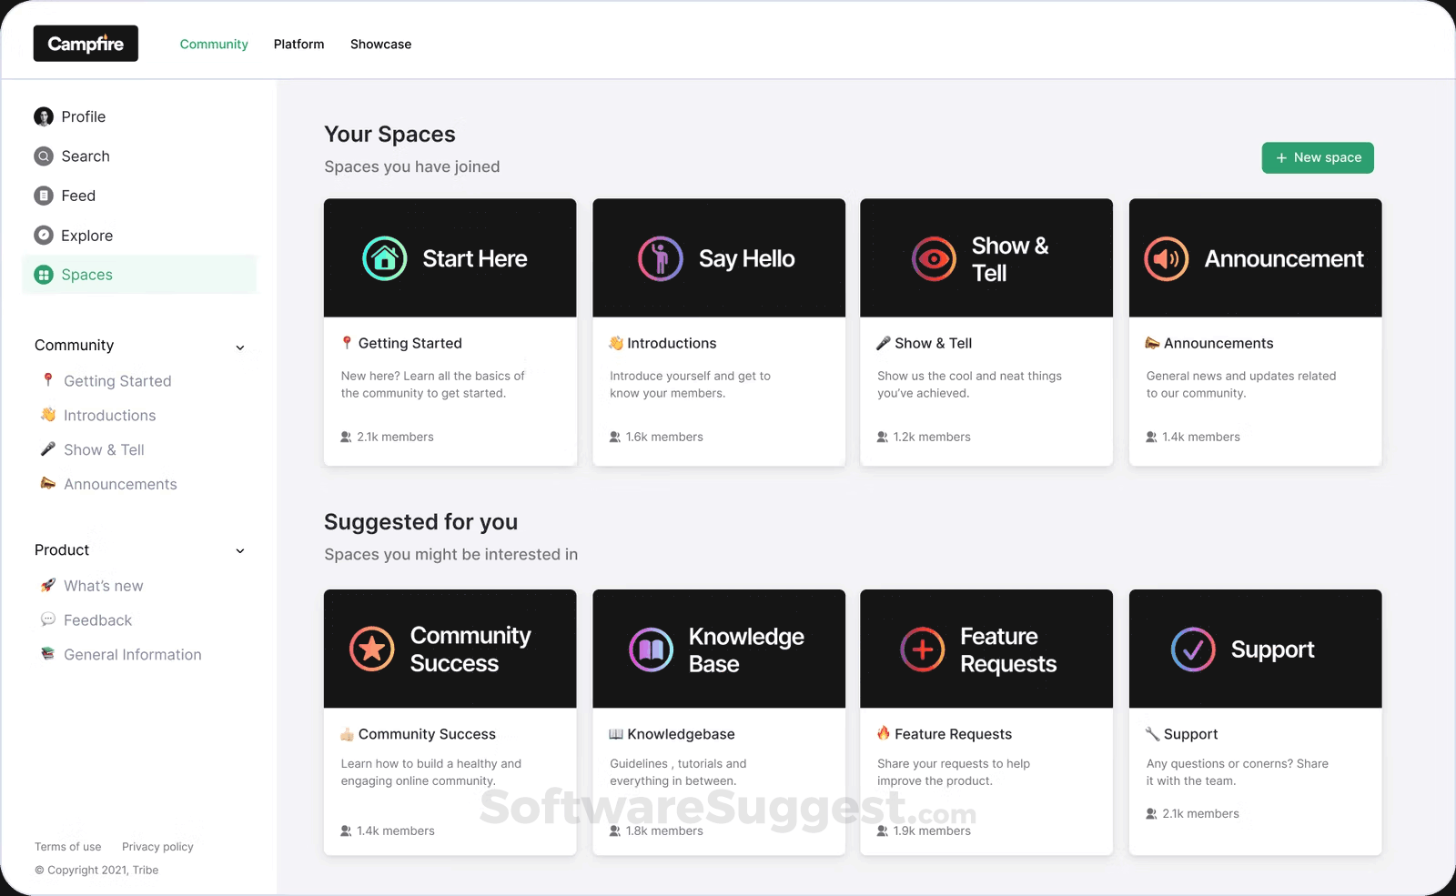
Task: Click the eye icon on Show & Tell card
Action: (x=934, y=259)
